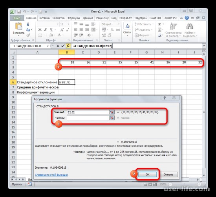Toggle bold Ж formatting
The width and height of the screenshot is (216, 197).
pyautogui.click(x=40, y=29)
